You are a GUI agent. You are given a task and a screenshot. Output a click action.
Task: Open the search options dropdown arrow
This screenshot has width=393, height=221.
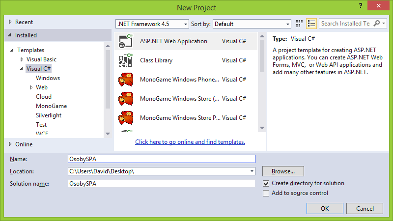coord(384,23)
